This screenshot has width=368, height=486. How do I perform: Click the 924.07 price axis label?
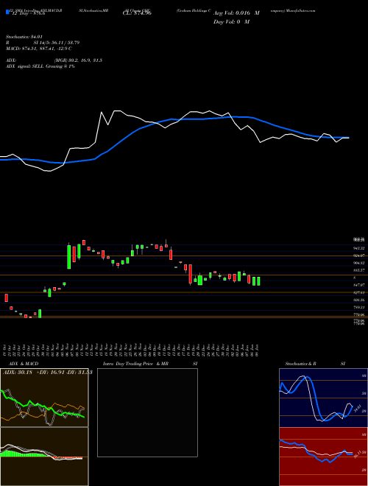click(x=358, y=256)
